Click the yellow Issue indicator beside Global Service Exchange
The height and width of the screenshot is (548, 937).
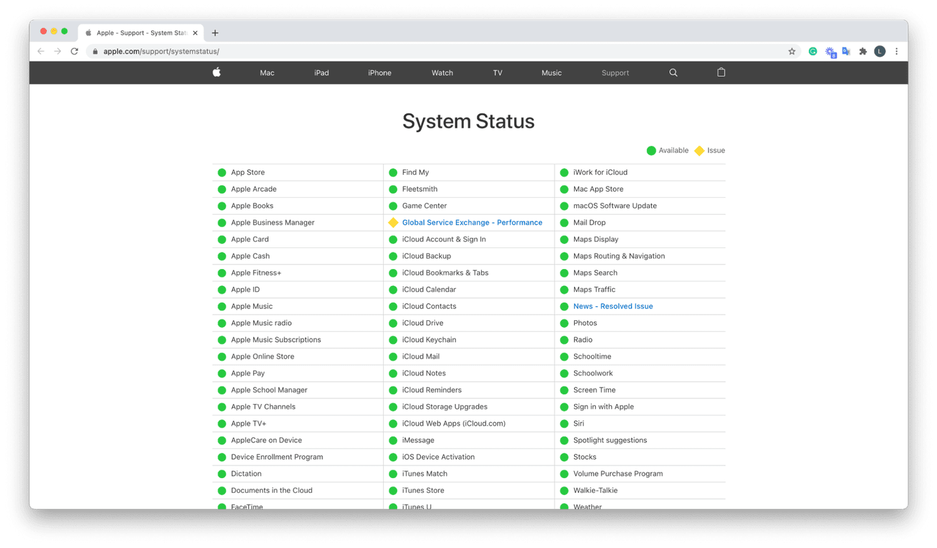(x=393, y=222)
